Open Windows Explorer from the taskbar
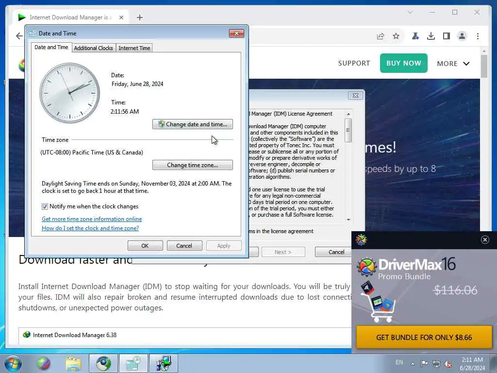Viewport: 497px width, 373px height. point(74,363)
